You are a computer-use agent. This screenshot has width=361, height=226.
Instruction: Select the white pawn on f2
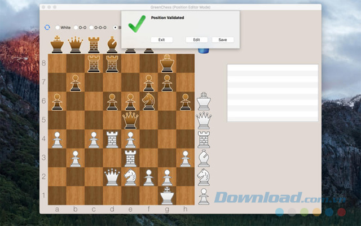click(x=149, y=177)
